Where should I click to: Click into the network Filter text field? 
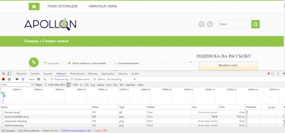click(x=16, y=85)
